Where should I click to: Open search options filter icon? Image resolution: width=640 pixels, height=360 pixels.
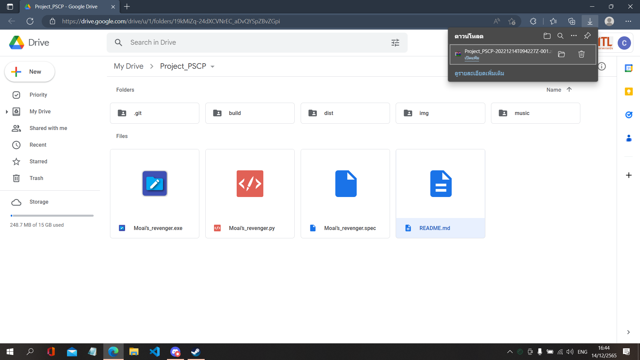click(395, 43)
